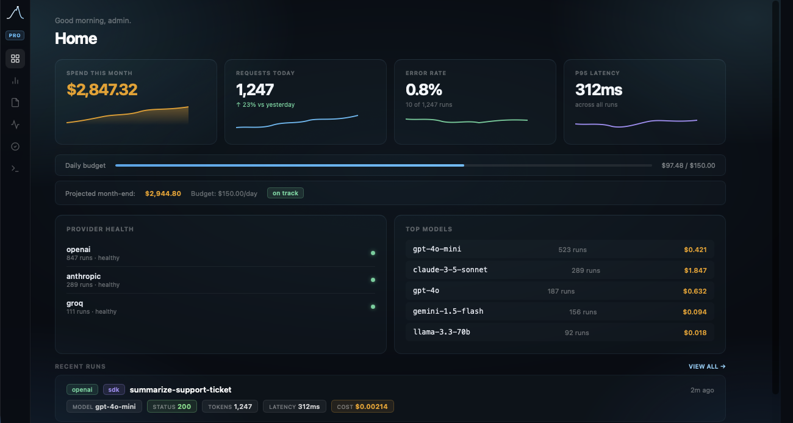Click the sdk tag on recent run
The height and width of the screenshot is (423, 793).
click(114, 389)
